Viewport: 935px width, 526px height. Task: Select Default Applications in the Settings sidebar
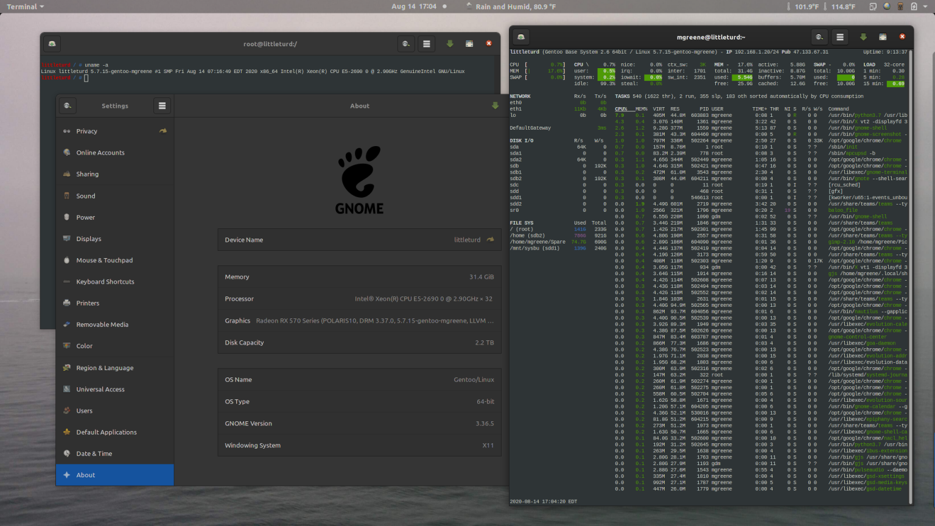coord(107,432)
